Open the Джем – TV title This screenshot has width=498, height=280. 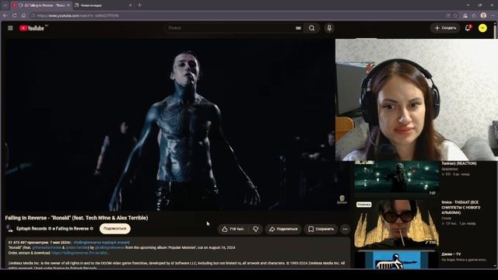point(451,254)
